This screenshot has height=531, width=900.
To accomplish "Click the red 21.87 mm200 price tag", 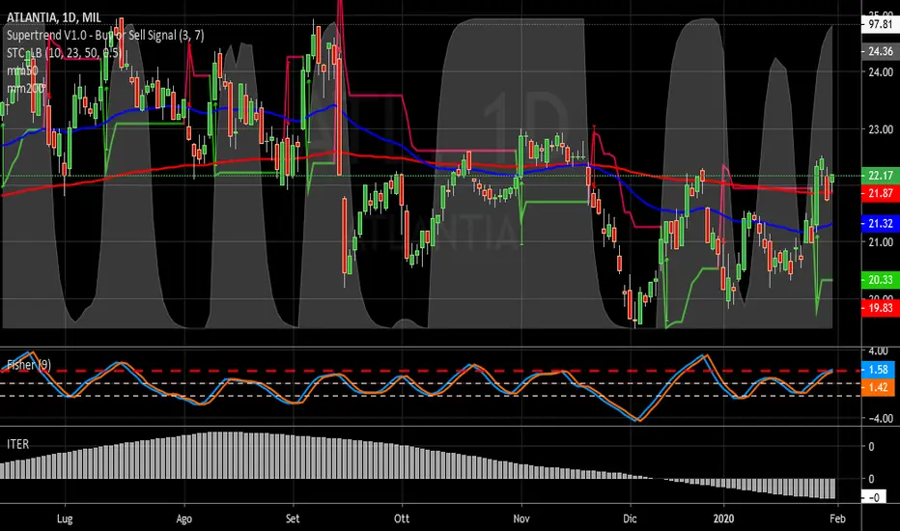I will [880, 193].
